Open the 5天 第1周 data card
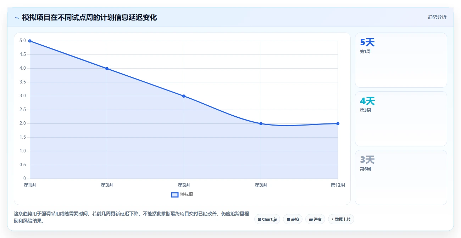This screenshot has width=461, height=238. tap(401, 60)
